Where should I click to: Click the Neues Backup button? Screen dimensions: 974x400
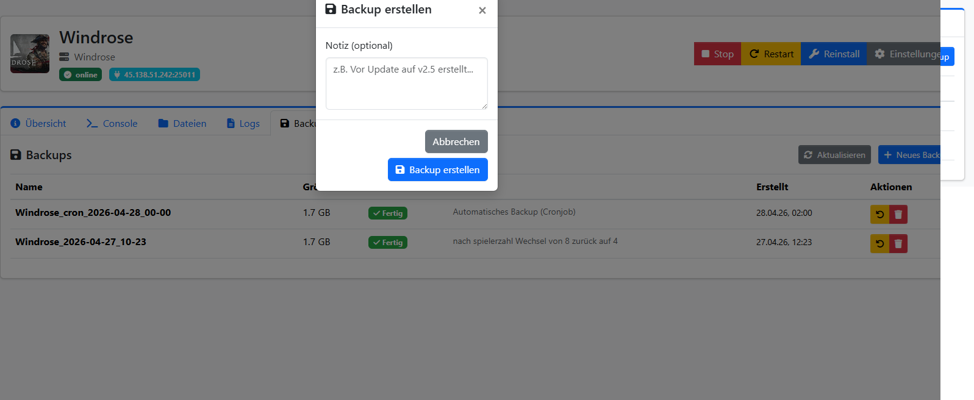909,155
